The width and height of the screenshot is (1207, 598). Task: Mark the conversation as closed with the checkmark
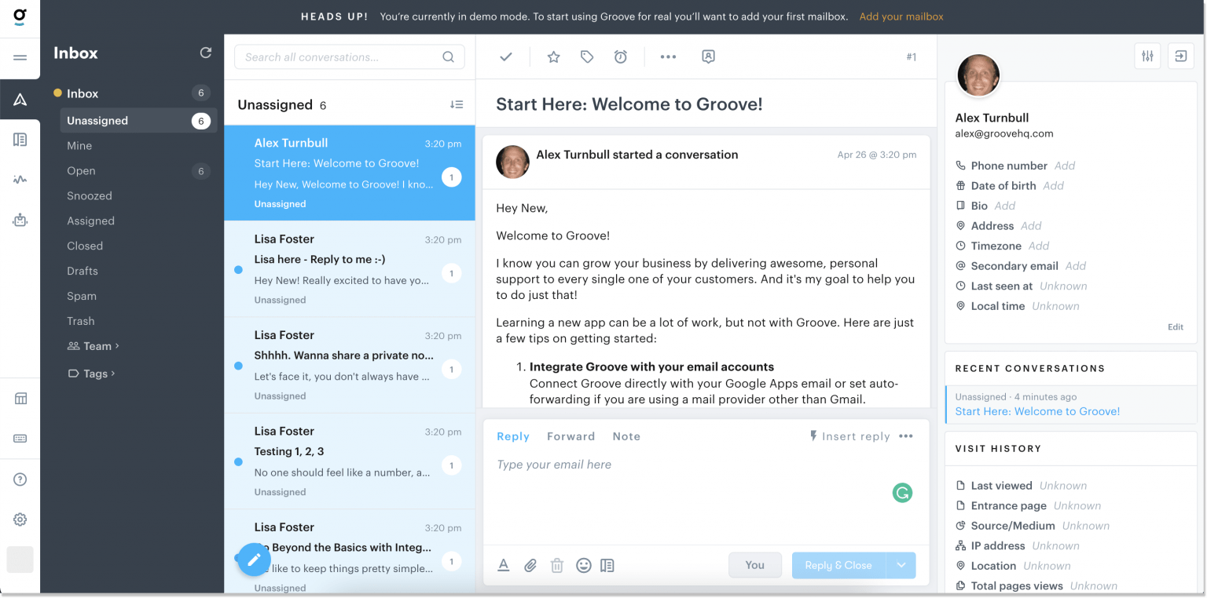[x=505, y=56]
